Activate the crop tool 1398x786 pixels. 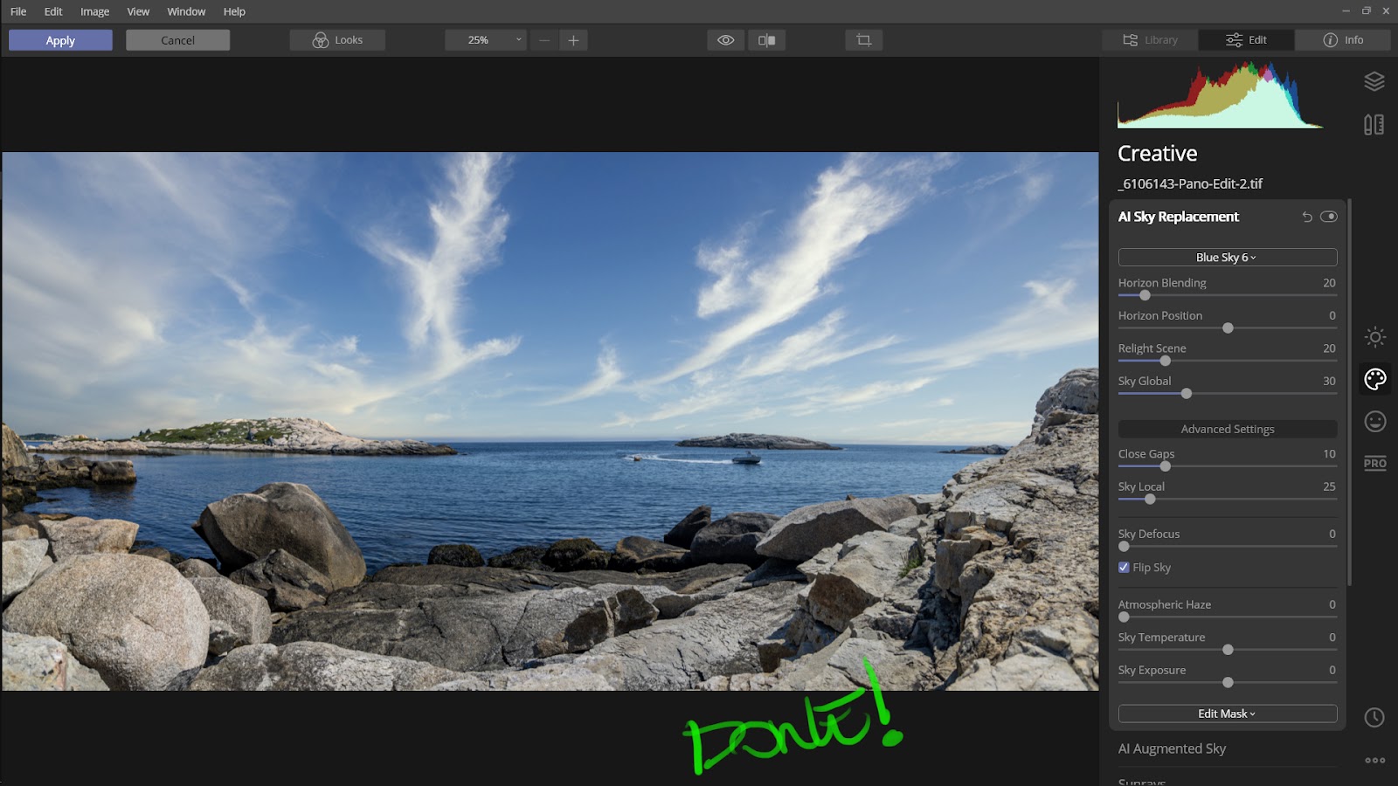click(x=864, y=40)
